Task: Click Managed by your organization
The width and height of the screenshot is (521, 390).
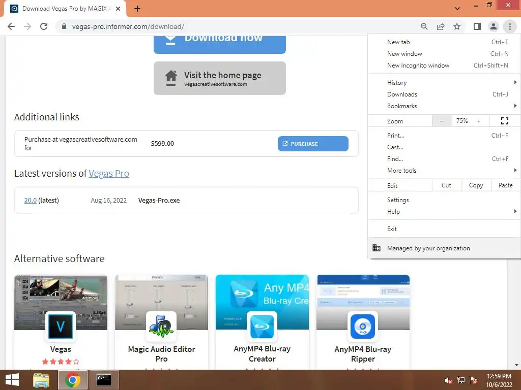Action: 444,248
